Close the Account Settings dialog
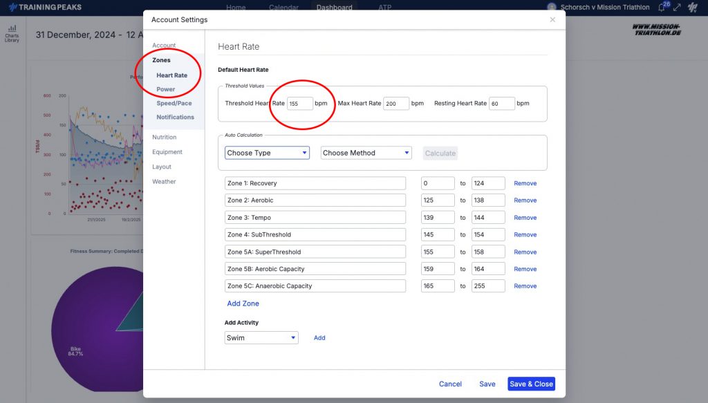The width and height of the screenshot is (708, 403). (552, 19)
